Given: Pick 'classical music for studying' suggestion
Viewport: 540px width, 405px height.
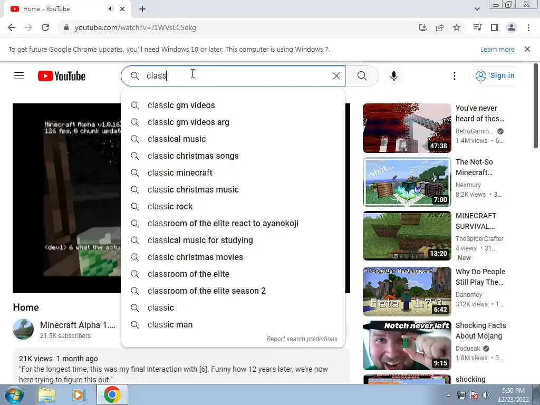Looking at the screenshot, I should [233, 240].
